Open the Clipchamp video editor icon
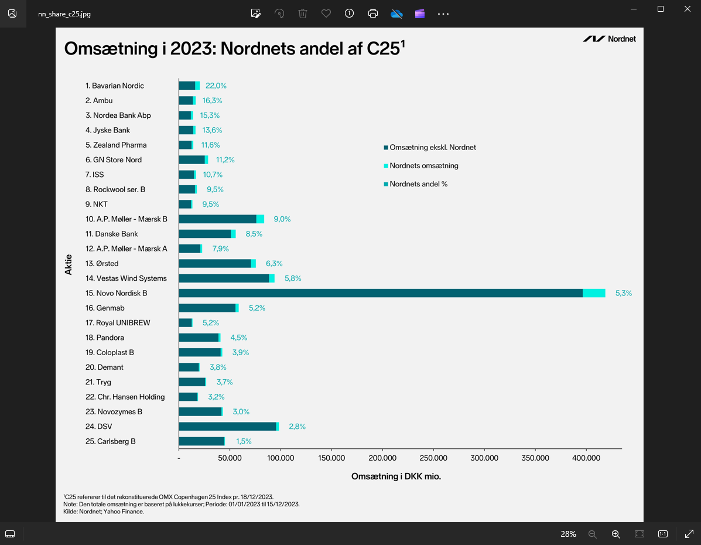The image size is (701, 545). (x=420, y=13)
